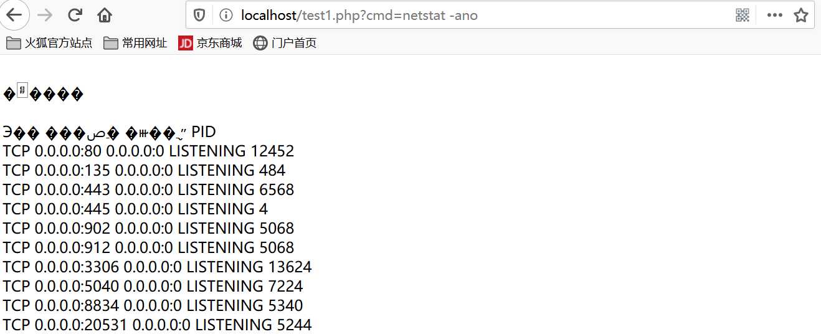Open page actions three-dot menu
Image resolution: width=821 pixels, height=334 pixels.
pos(775,15)
